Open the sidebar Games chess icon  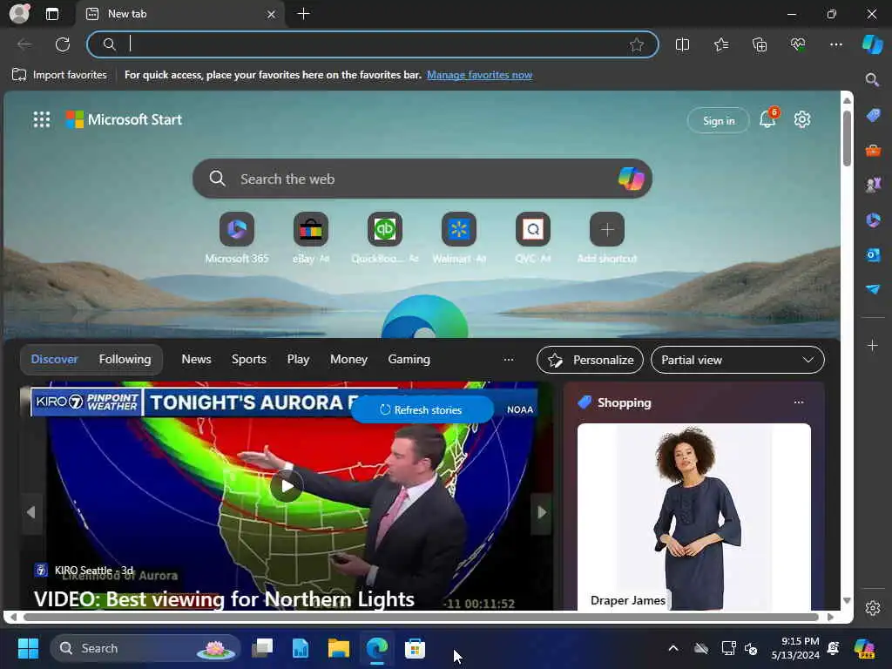[x=873, y=185]
